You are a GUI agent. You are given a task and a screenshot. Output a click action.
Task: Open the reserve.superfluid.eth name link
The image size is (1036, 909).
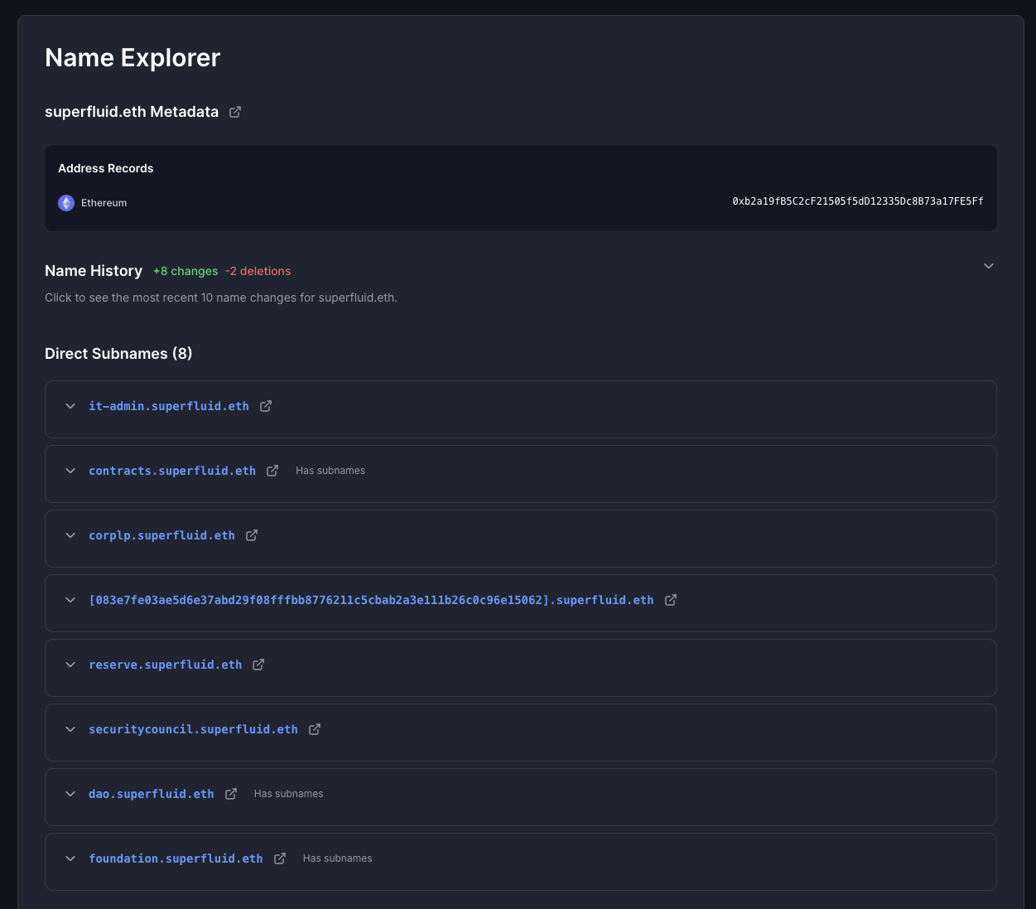coord(166,665)
